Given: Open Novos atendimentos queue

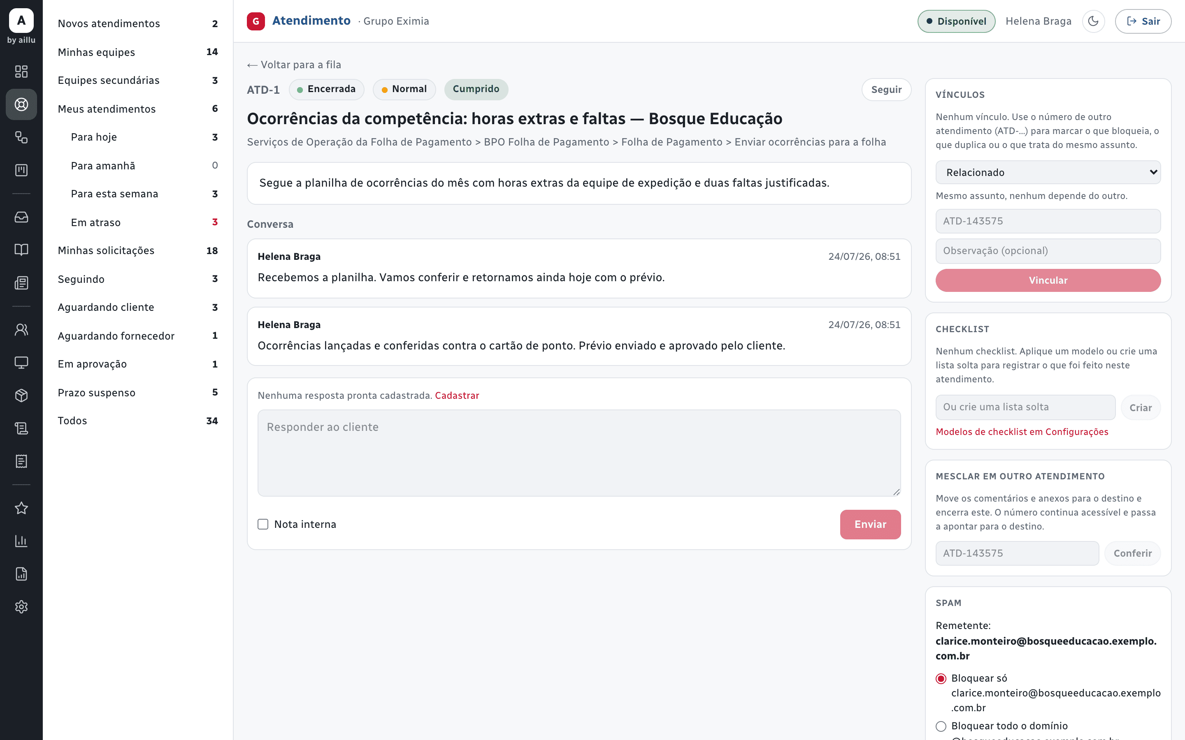Looking at the screenshot, I should (x=137, y=23).
